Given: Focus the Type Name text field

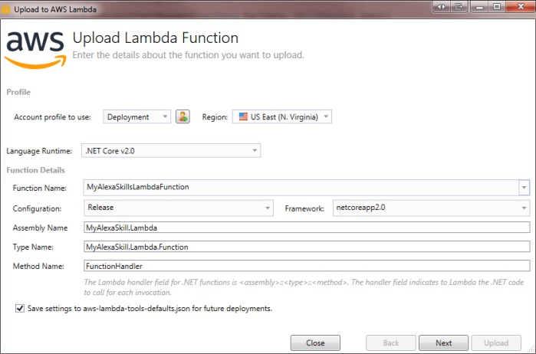Looking at the screenshot, I should point(307,246).
